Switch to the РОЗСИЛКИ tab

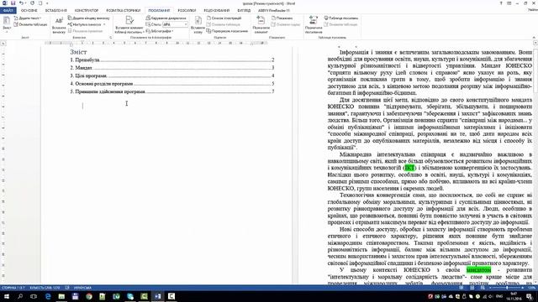point(187,11)
